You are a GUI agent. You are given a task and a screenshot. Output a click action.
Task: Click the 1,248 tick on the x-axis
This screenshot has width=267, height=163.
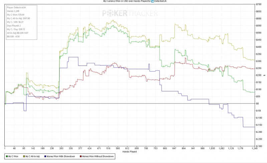click(254, 148)
